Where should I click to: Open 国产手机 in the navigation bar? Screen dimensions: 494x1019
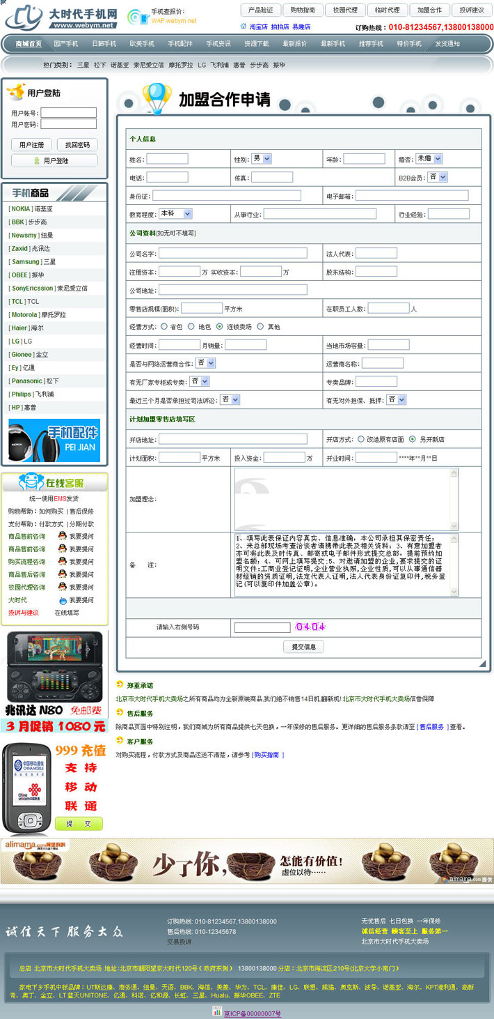(66, 44)
